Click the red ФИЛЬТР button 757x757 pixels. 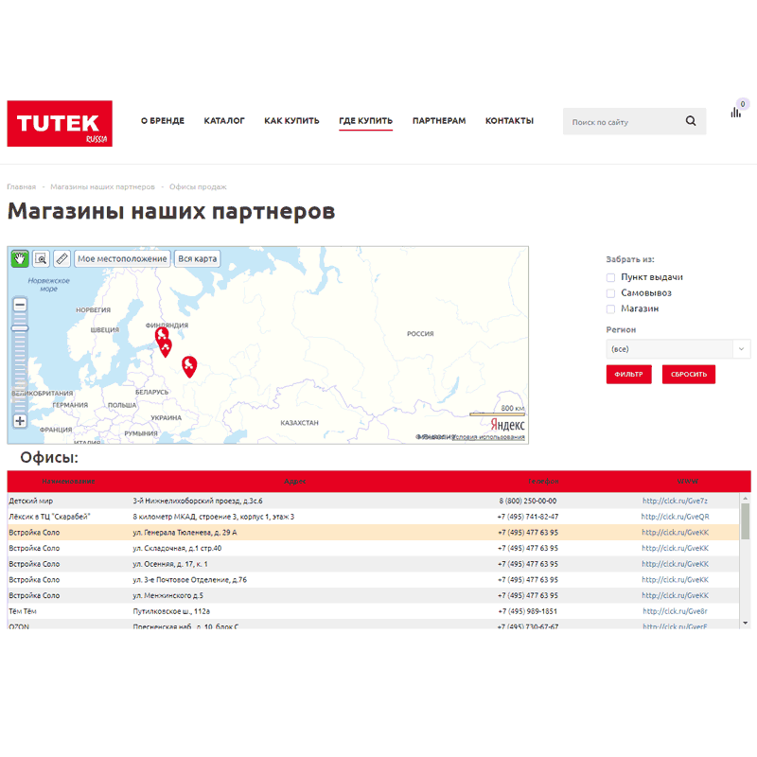[x=628, y=374]
